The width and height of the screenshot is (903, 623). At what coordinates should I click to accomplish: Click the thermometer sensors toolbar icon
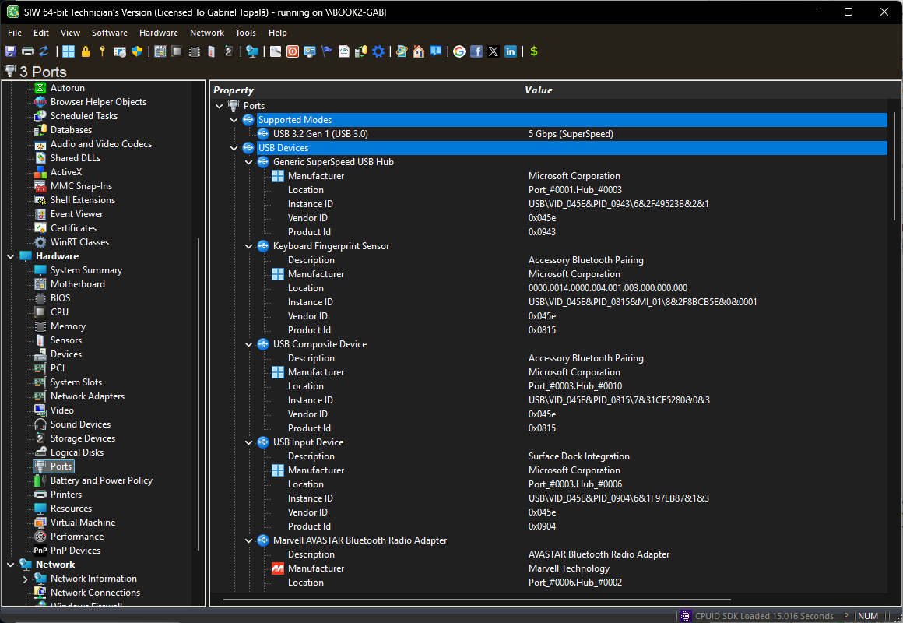[x=212, y=51]
